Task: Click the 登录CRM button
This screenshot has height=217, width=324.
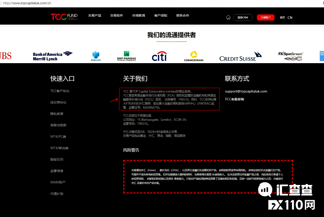Action: 243,17
